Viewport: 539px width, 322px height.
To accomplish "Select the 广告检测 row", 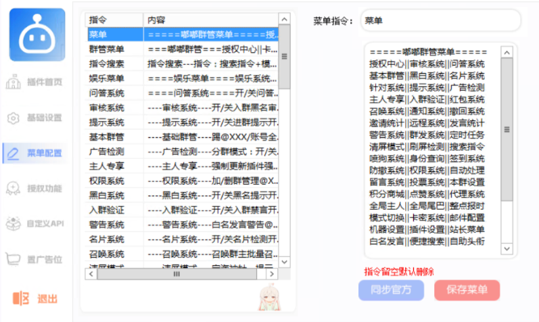I will (x=182, y=152).
